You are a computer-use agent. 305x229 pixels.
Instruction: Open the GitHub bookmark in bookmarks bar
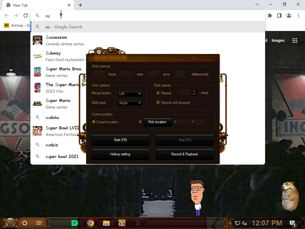17,26
